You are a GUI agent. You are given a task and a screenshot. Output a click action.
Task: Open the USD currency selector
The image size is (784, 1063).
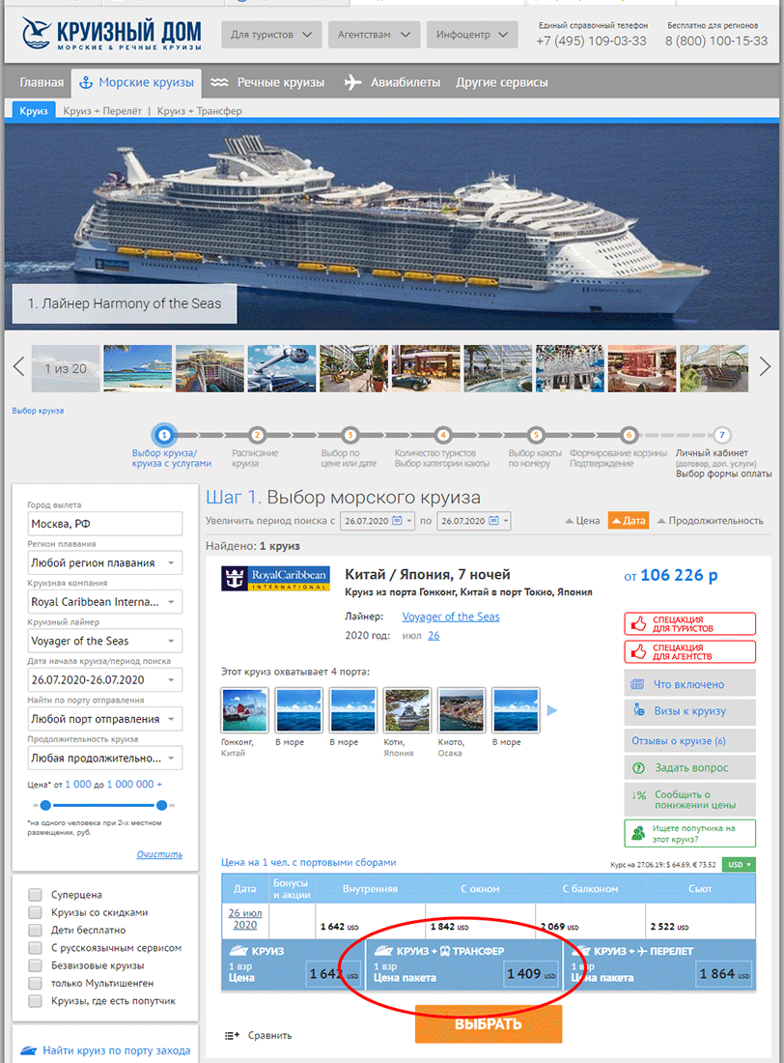coord(739,864)
